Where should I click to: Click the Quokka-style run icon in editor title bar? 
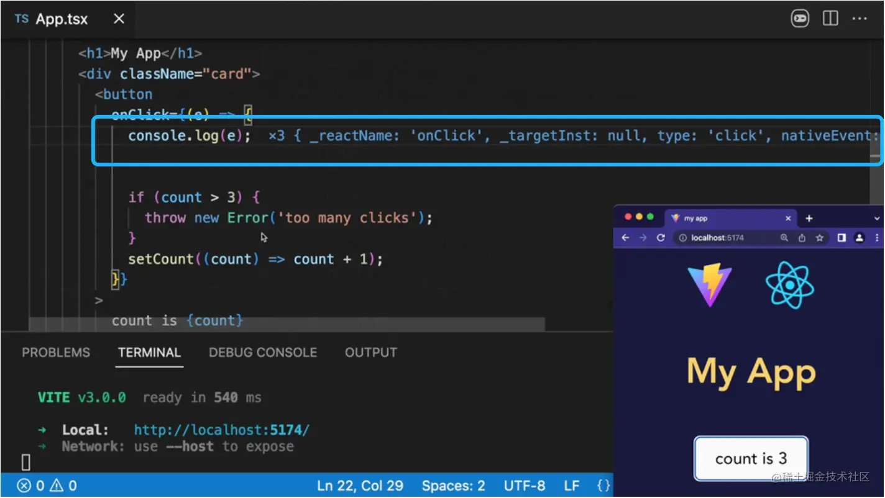[x=800, y=19]
